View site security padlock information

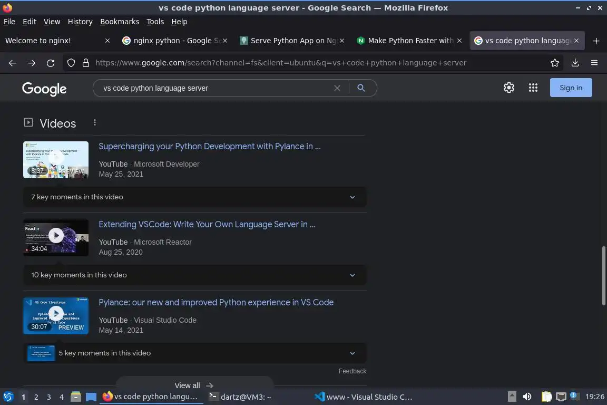tap(86, 63)
